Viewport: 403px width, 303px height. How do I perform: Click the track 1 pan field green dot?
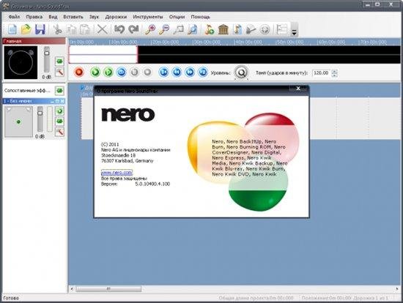click(18, 121)
